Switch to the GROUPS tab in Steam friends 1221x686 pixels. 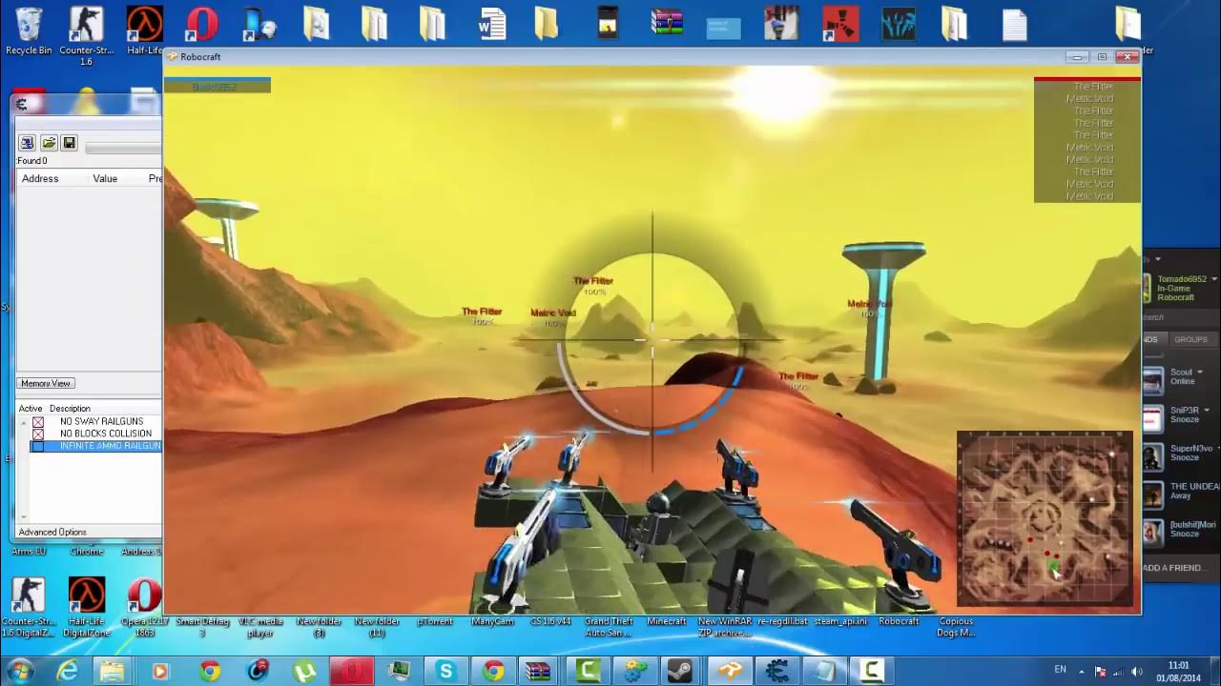pos(1191,339)
